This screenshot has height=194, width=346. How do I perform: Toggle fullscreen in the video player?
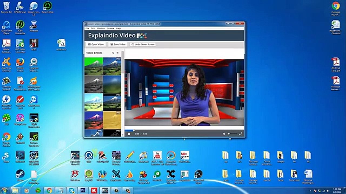pos(241,134)
